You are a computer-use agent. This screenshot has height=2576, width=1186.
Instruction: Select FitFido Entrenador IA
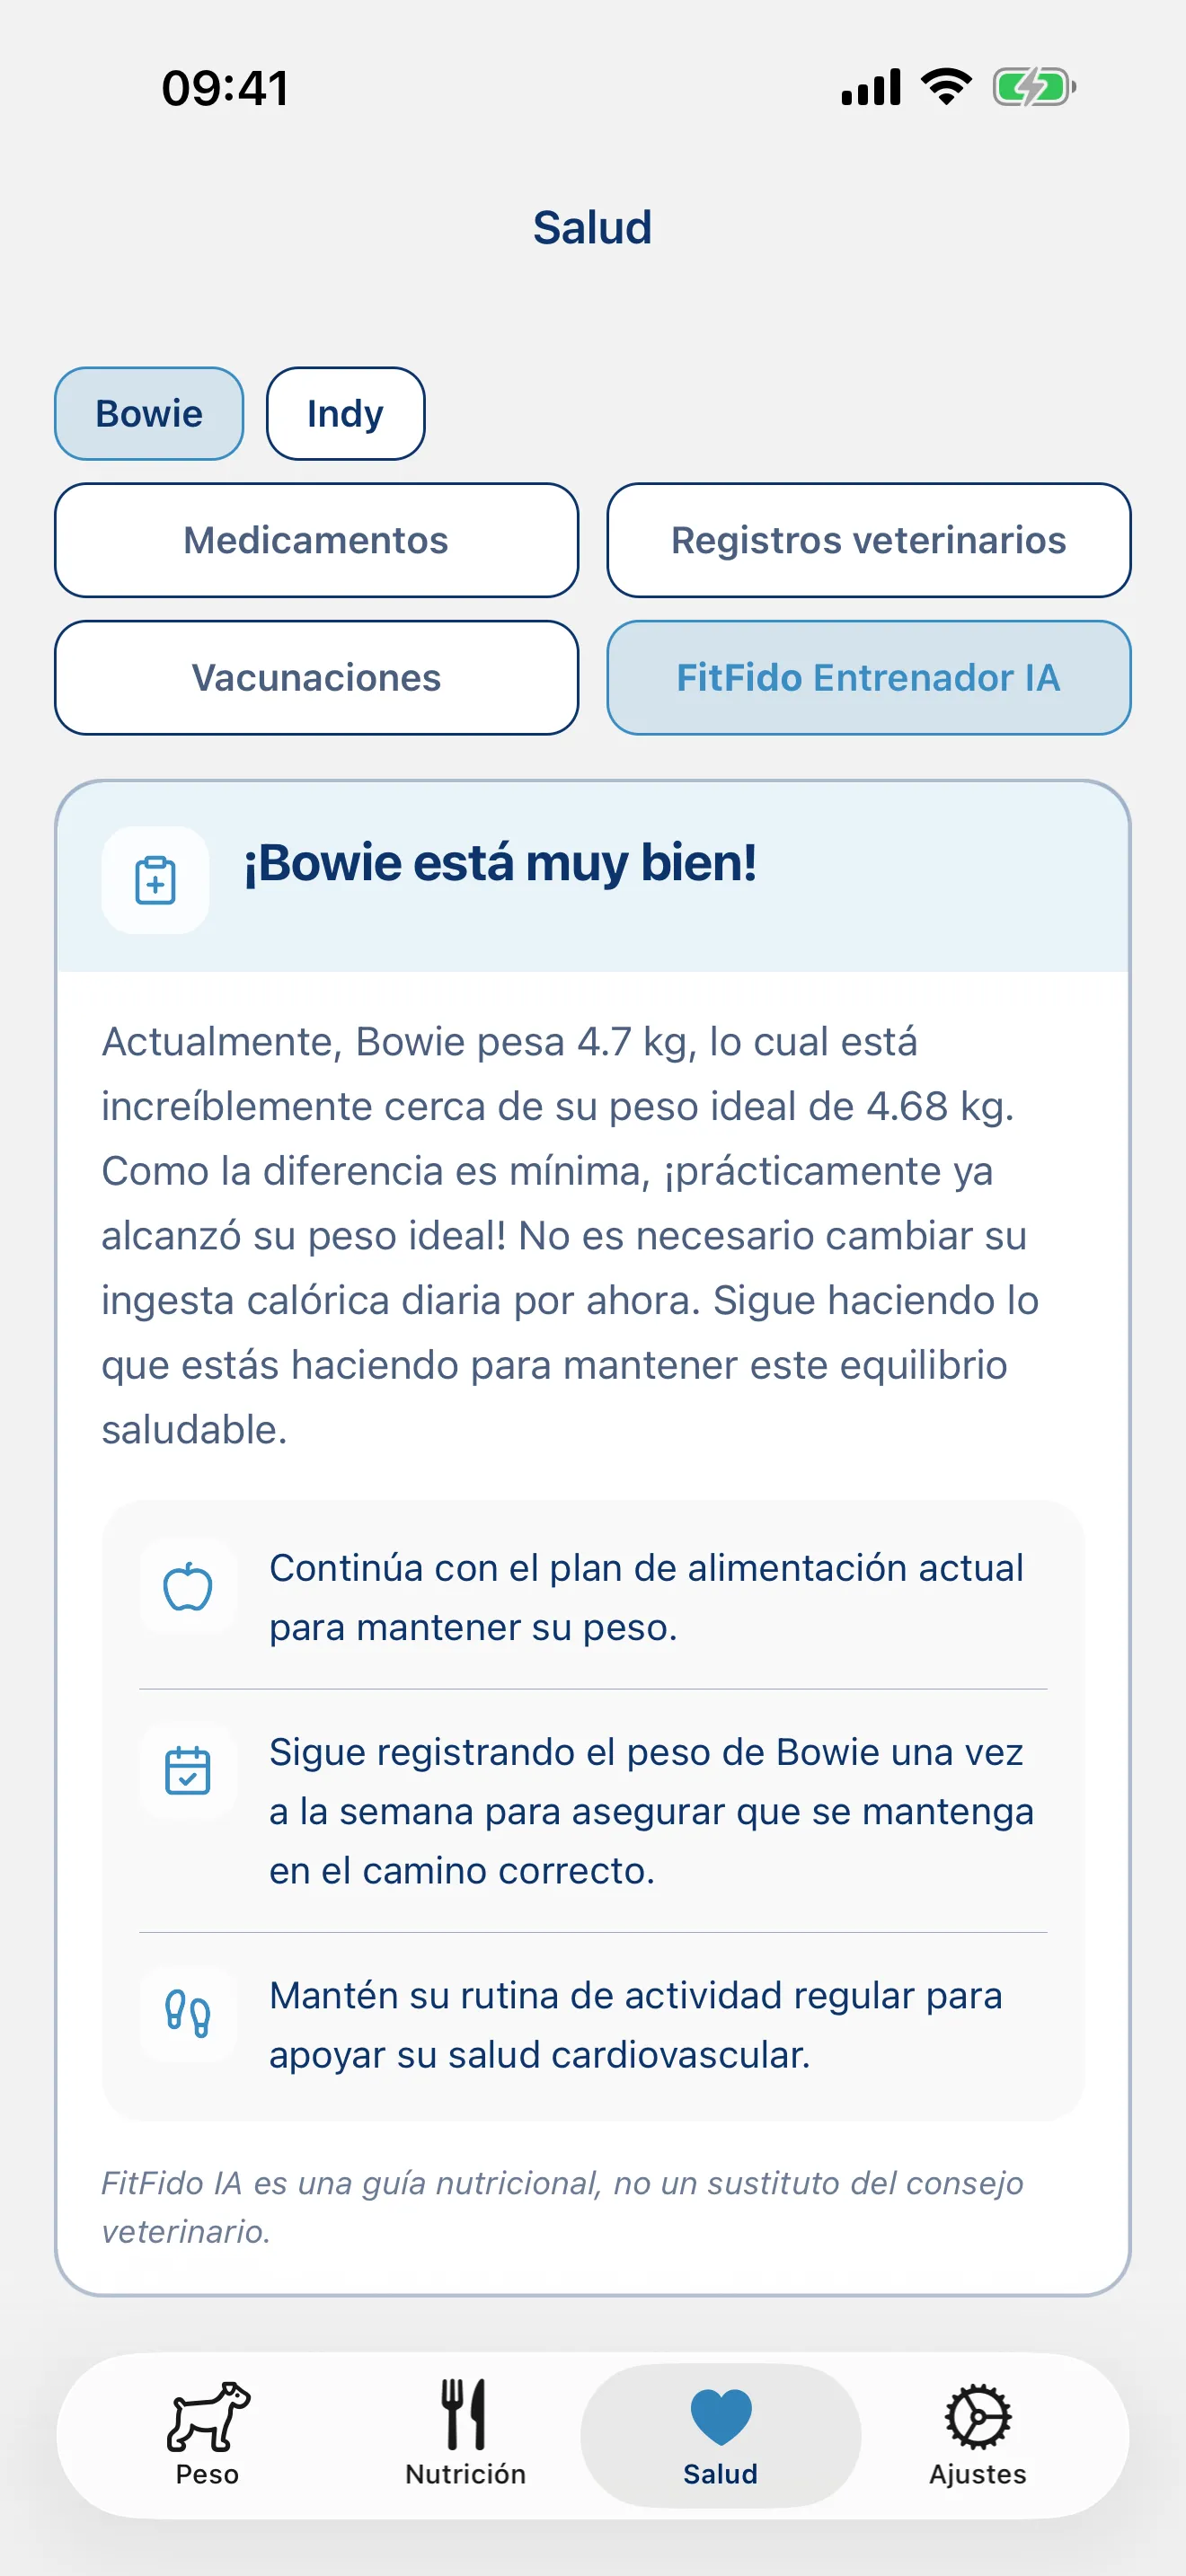click(868, 678)
